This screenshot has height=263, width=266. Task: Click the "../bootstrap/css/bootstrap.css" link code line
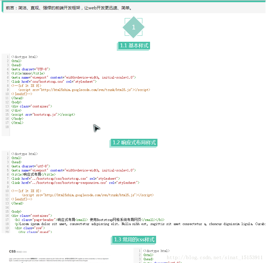click(65, 179)
